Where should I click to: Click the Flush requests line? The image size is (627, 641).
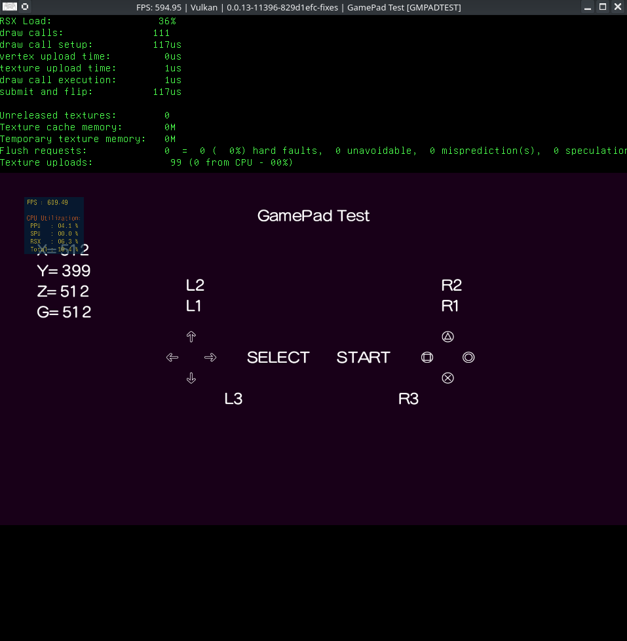[x=313, y=151]
